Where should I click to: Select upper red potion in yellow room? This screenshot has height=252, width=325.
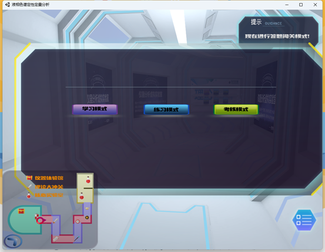click(88, 180)
